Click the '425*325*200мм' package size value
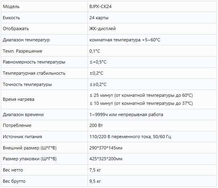 106,159
